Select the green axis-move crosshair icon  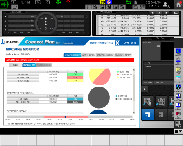pyautogui.click(x=58, y=2)
